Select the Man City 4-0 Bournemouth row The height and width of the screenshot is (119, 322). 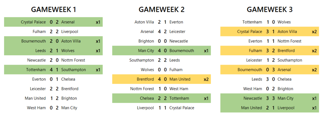tap(161, 51)
